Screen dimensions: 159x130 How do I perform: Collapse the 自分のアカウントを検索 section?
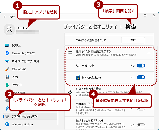click(x=149, y=92)
